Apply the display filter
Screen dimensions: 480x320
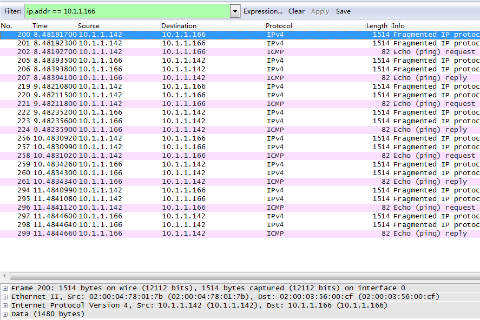320,11
